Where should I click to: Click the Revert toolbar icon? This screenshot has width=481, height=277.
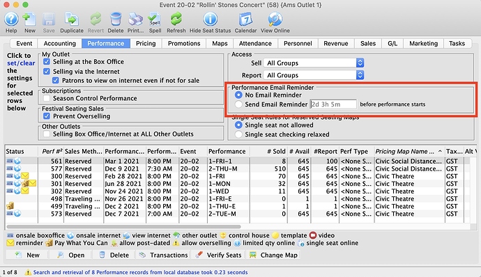96,19
